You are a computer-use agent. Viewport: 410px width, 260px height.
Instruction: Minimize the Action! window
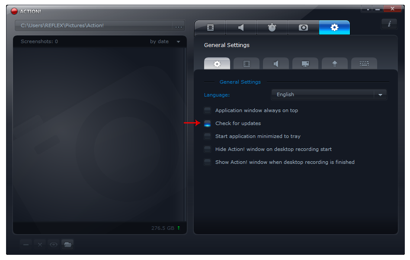click(378, 9)
